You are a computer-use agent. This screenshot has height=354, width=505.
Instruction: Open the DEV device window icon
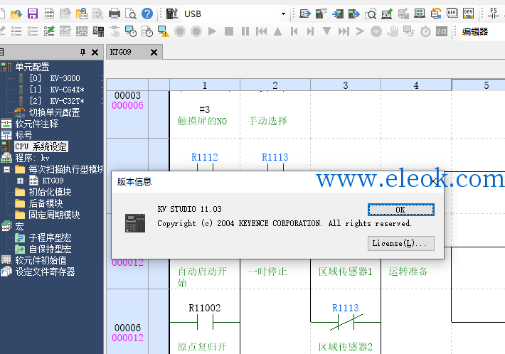(452, 14)
